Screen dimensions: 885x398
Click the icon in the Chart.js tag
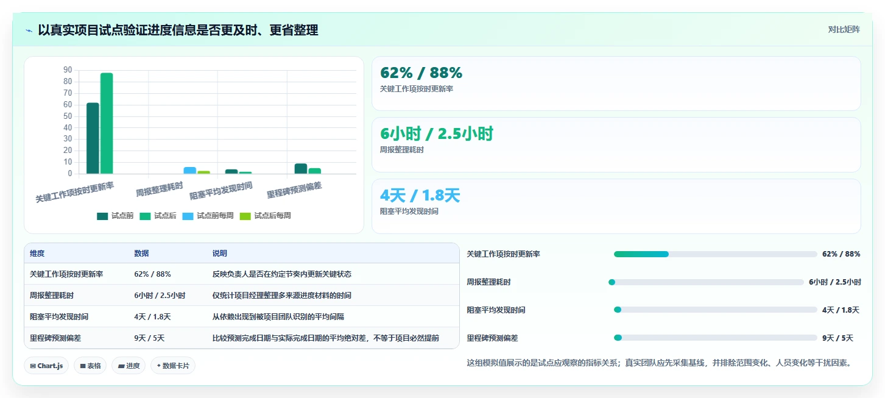[x=33, y=366]
